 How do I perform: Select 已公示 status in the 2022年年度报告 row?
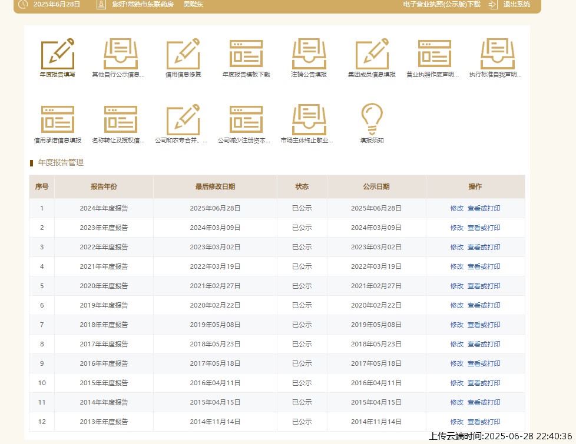pyautogui.click(x=302, y=247)
